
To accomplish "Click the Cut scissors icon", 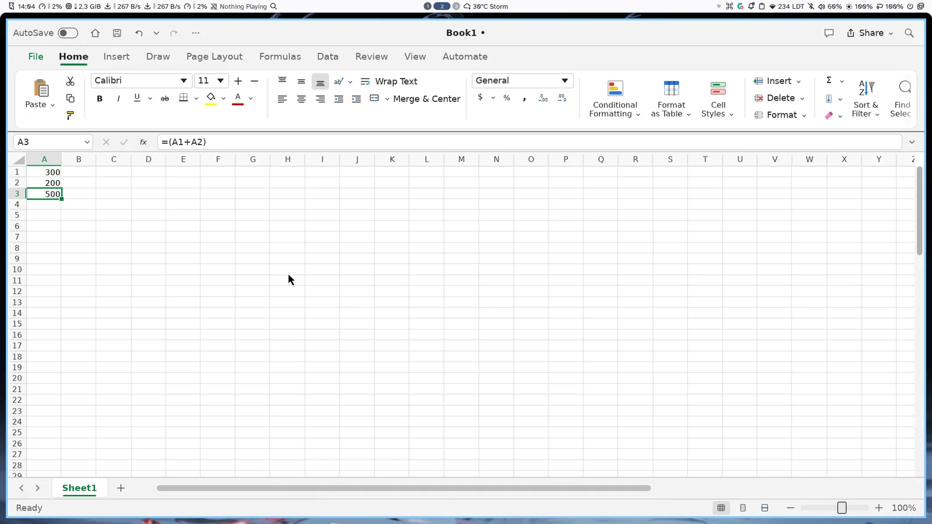I will (70, 81).
